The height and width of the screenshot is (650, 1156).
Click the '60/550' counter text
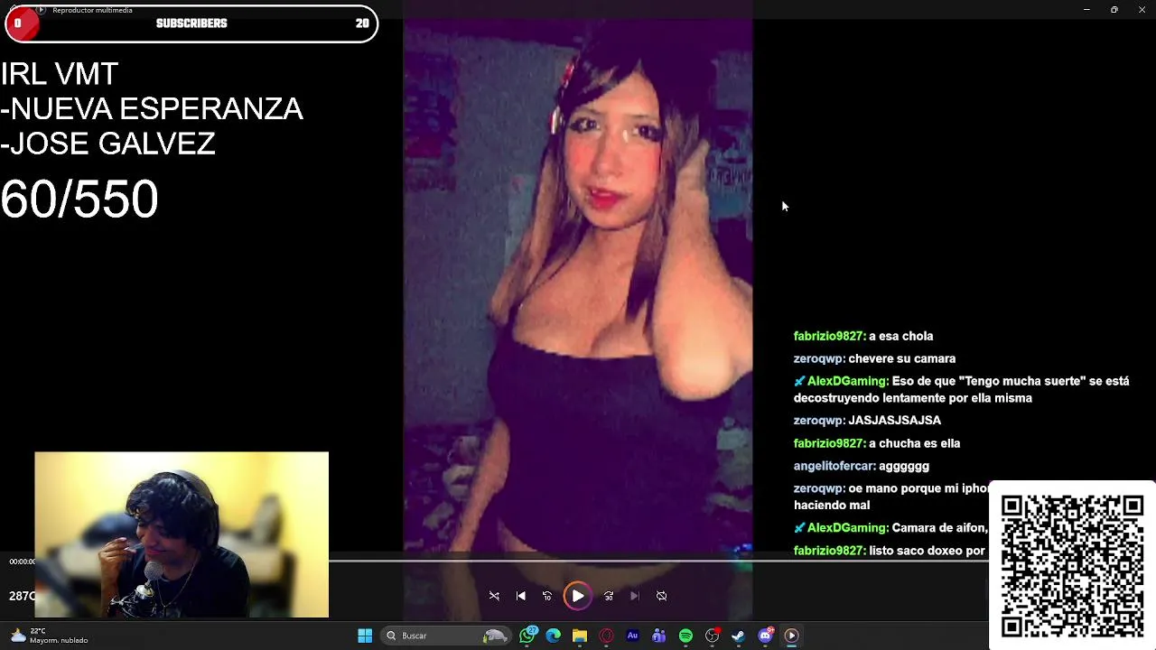click(79, 200)
